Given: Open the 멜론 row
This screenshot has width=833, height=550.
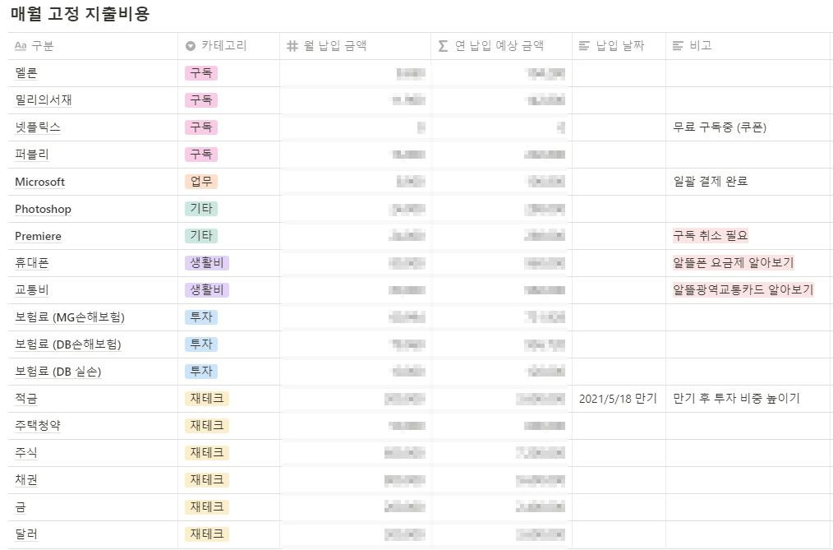Looking at the screenshot, I should (x=26, y=73).
